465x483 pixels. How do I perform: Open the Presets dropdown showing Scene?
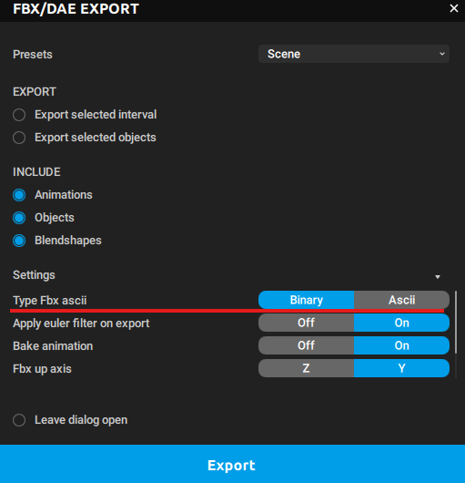[x=354, y=54]
